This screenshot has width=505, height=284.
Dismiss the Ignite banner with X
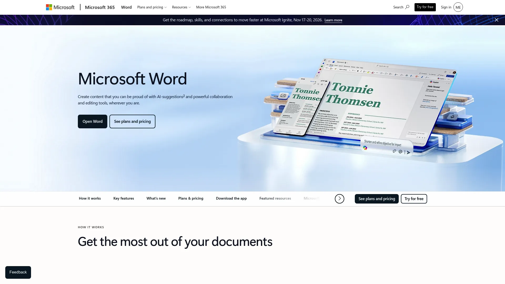click(x=497, y=20)
